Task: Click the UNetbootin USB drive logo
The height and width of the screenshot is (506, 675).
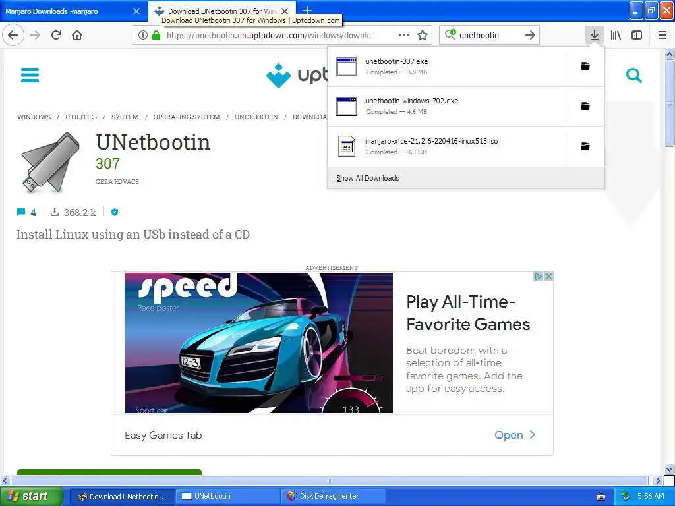Action: (x=50, y=162)
